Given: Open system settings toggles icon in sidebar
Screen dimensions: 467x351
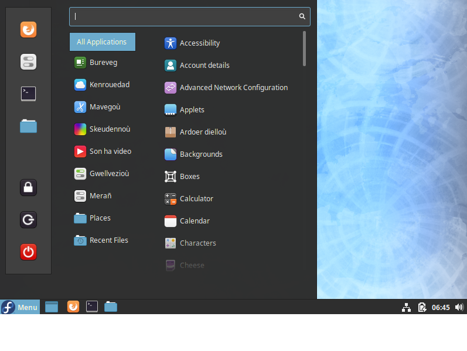Looking at the screenshot, I should 28,61.
